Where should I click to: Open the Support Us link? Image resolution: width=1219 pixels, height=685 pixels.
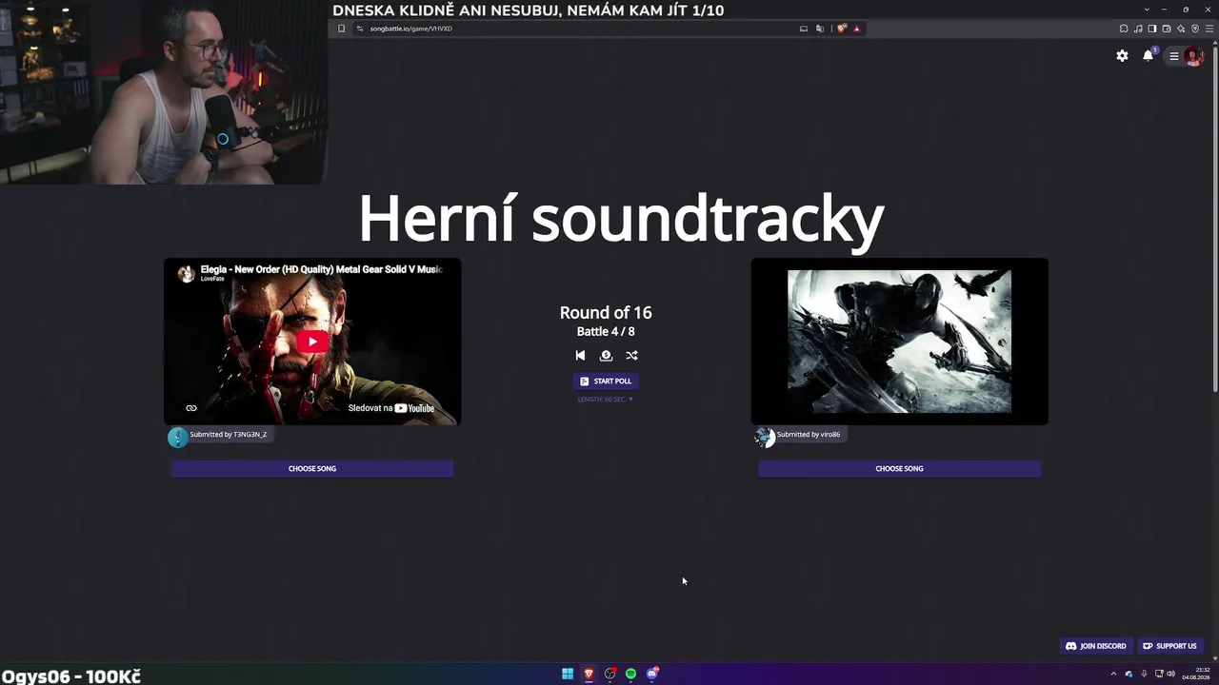point(1169,646)
